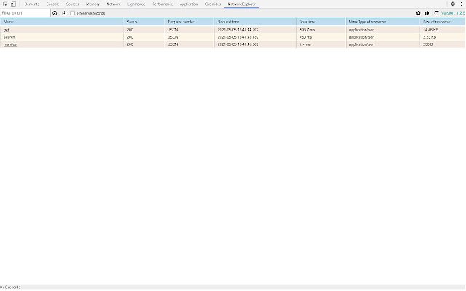Click the records count in status bar

tap(10, 287)
